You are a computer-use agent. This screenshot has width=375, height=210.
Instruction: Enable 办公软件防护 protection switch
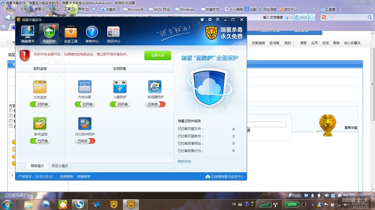point(85,141)
